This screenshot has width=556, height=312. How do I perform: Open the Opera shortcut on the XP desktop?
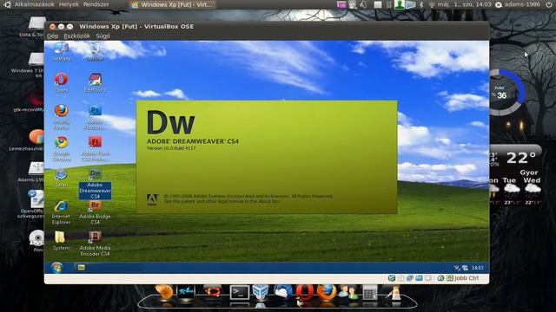(x=62, y=82)
